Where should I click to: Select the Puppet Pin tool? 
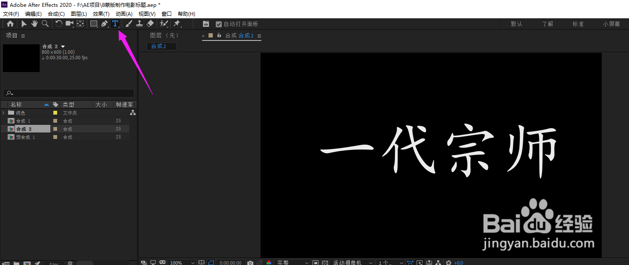[177, 24]
